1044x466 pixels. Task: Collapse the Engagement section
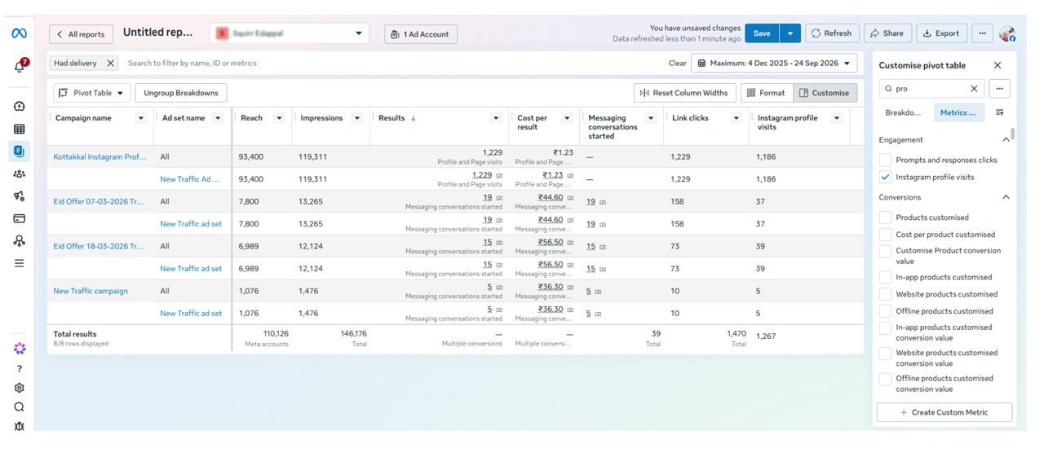point(1006,139)
